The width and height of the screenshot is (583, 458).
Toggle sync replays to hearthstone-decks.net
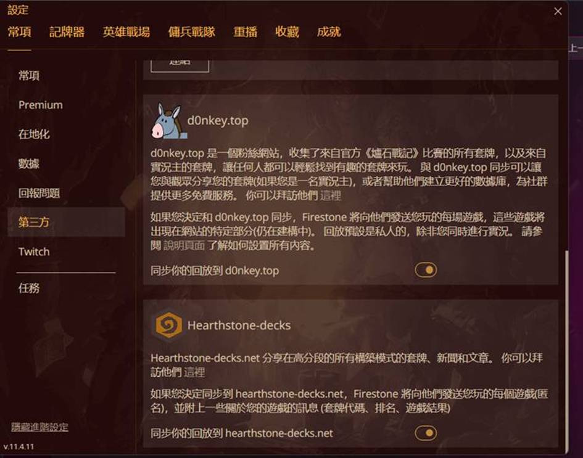tap(426, 433)
